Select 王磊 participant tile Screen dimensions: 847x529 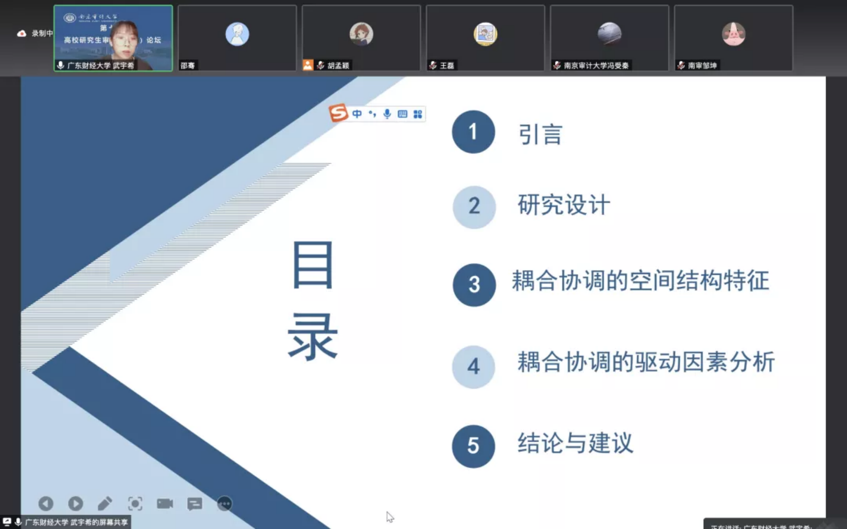click(x=485, y=38)
